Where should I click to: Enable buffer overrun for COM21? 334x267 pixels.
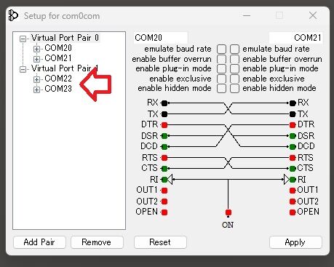234,59
